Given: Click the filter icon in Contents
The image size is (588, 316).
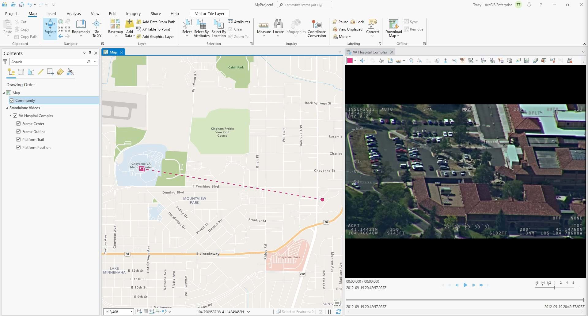Looking at the screenshot, I should 5,62.
